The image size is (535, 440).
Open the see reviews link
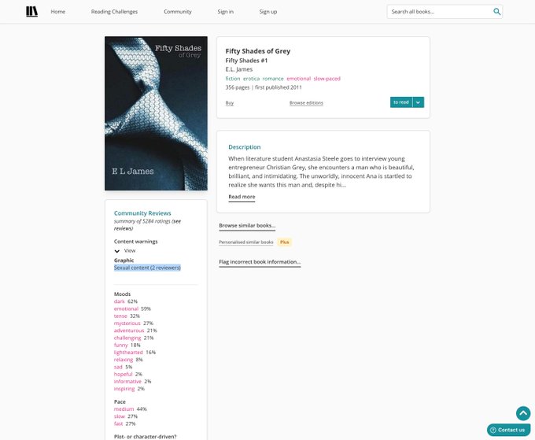click(147, 225)
